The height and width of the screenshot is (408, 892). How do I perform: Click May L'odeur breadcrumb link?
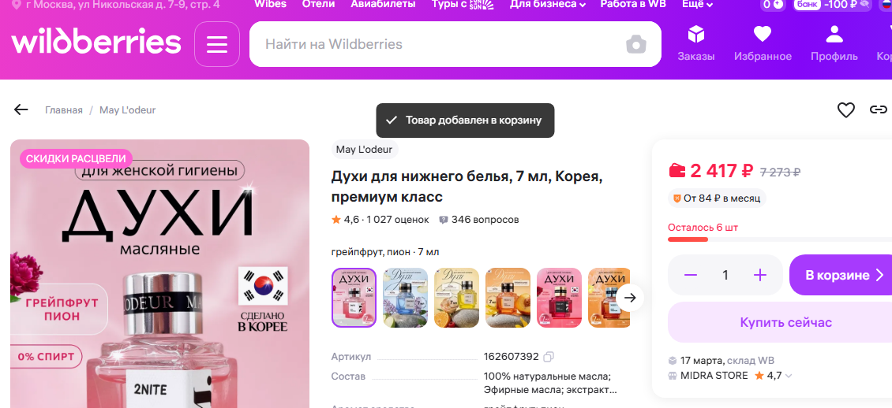127,110
